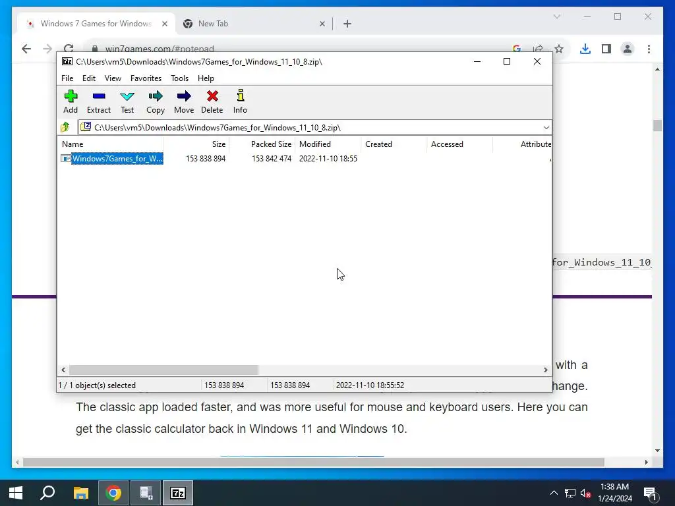Click the taskbar clock 1:38 AM
Viewport: 675px width, 506px height.
click(x=615, y=493)
